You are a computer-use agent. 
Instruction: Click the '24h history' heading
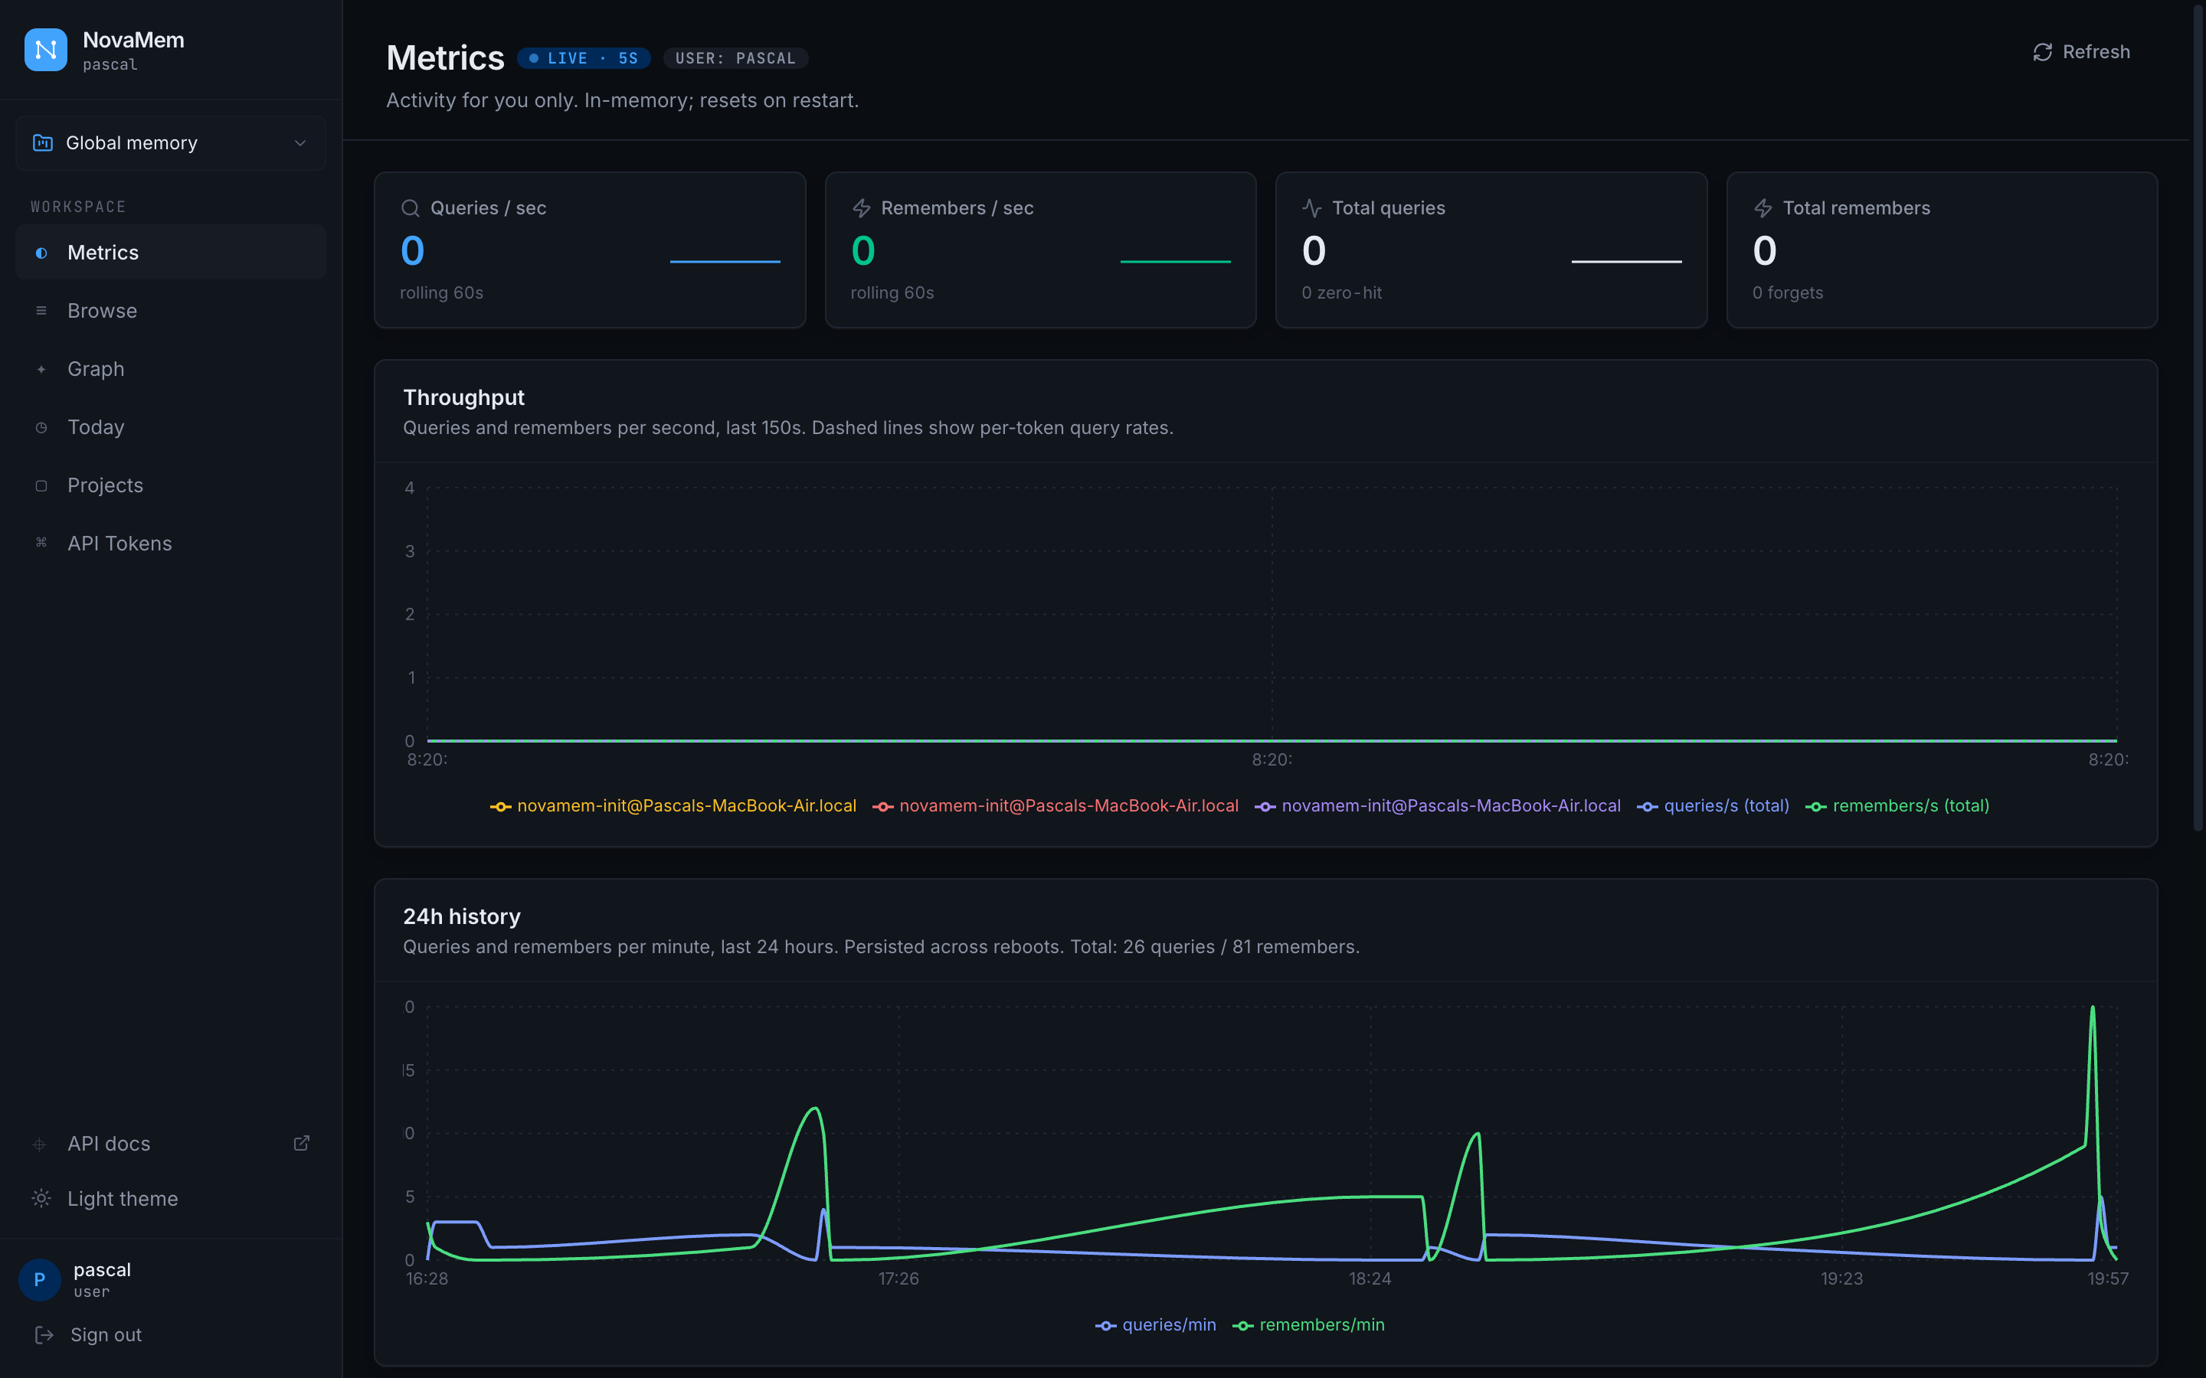tap(461, 917)
